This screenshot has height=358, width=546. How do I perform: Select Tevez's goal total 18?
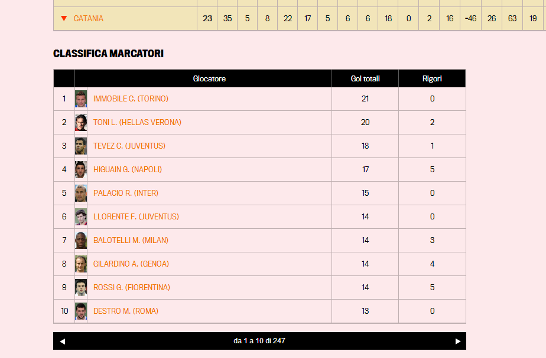[365, 146]
